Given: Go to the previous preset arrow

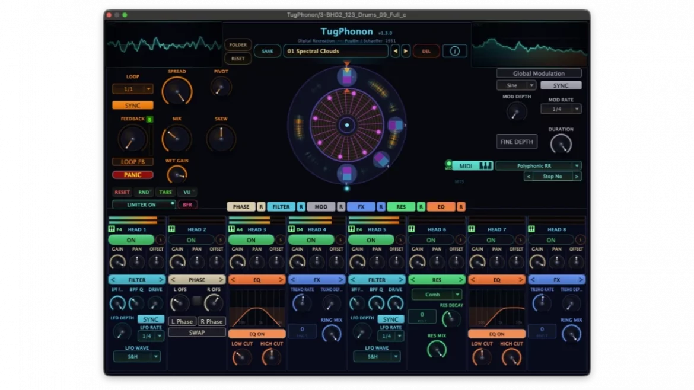Looking at the screenshot, I should (x=395, y=51).
